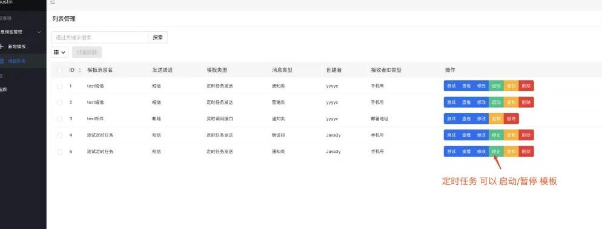602x229 pixels.
Task: Click the 营销类 message type cell
Action: pyautogui.click(x=279, y=102)
